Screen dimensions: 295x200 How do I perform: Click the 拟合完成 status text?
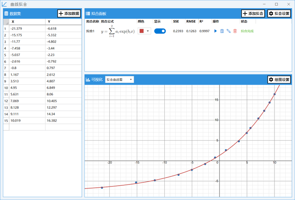coord(247,31)
